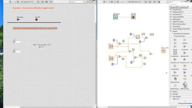Show Context Help in front panel window

point(87,2)
